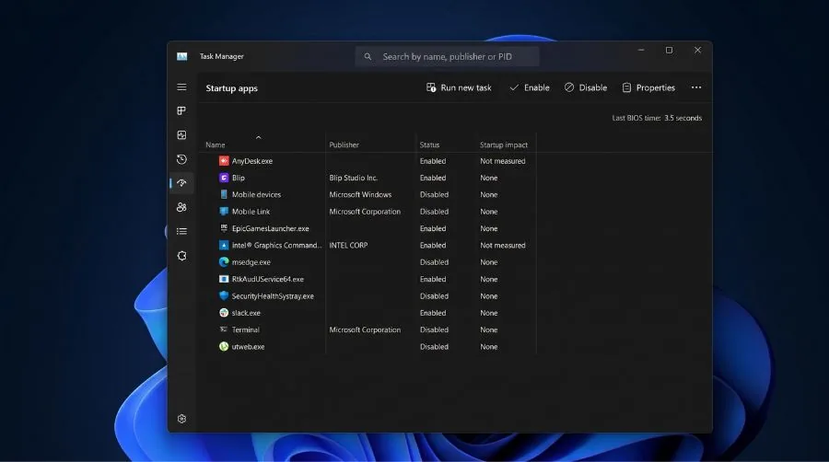This screenshot has height=462, width=829.
Task: Click AnyDesk.exe Not measured impact cell
Action: pos(503,161)
